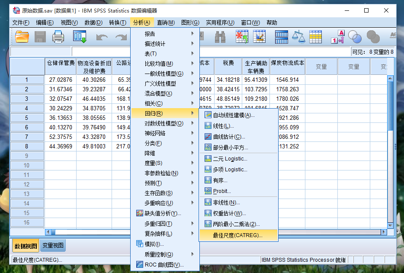The width and height of the screenshot is (404, 273).
Task: Click the horizontal scrollbar right arrow
Action: click(x=384, y=232)
